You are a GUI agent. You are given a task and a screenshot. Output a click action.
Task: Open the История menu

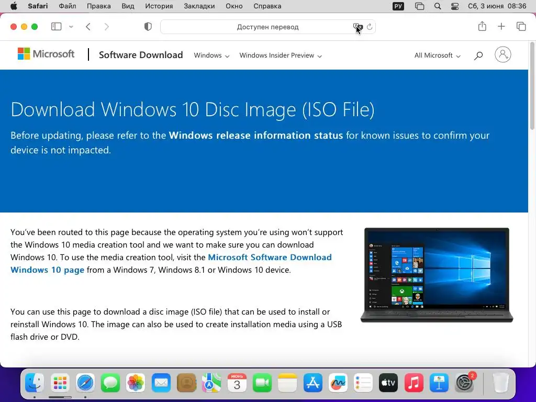click(159, 6)
